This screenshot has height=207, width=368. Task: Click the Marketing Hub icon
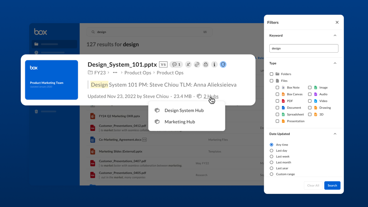click(157, 122)
